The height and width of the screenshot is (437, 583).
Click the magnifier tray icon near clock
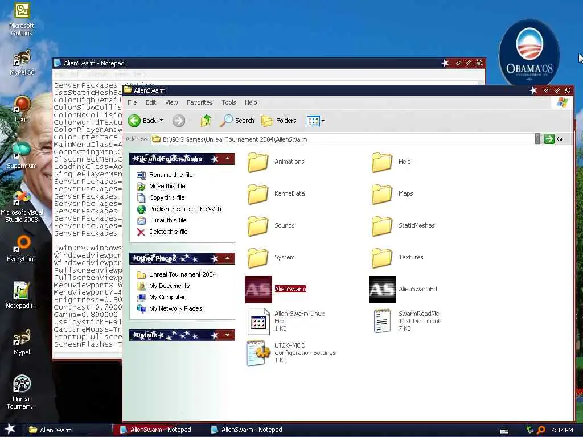click(541, 430)
